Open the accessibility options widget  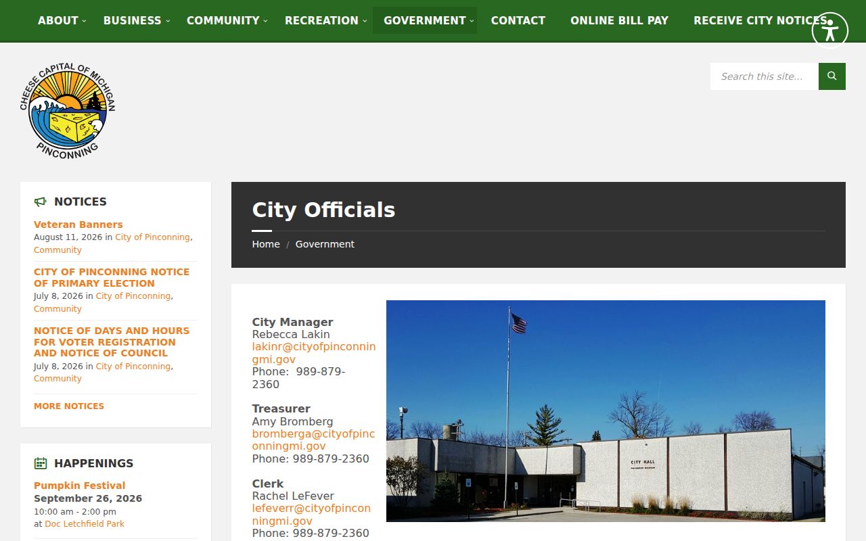(x=829, y=30)
